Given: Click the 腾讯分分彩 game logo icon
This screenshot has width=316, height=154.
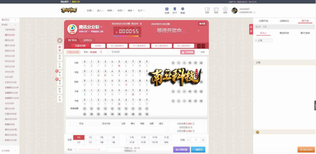Looking at the screenshot, I should (x=72, y=29).
